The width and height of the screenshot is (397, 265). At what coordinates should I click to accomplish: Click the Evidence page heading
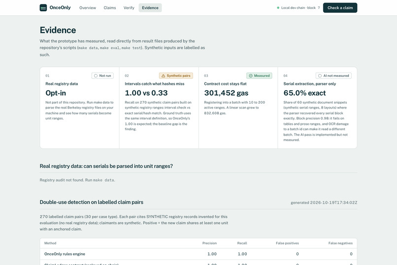(x=58, y=30)
